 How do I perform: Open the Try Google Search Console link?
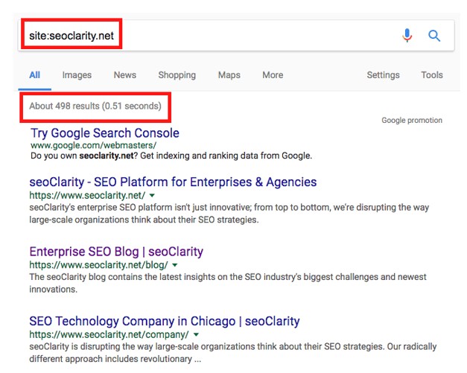104,133
